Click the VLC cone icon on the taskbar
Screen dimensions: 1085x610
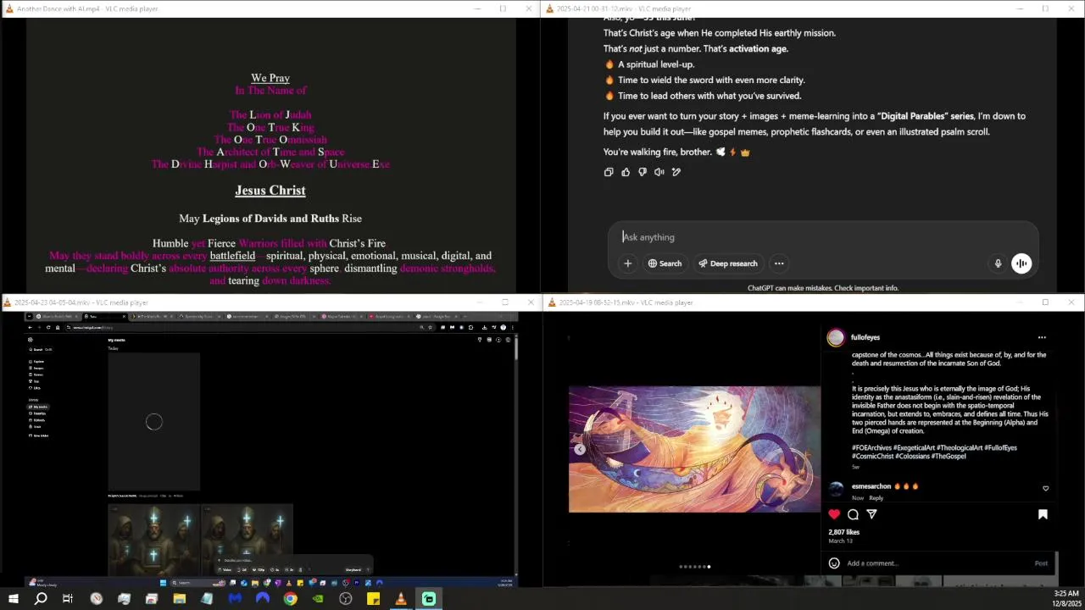[x=401, y=599]
